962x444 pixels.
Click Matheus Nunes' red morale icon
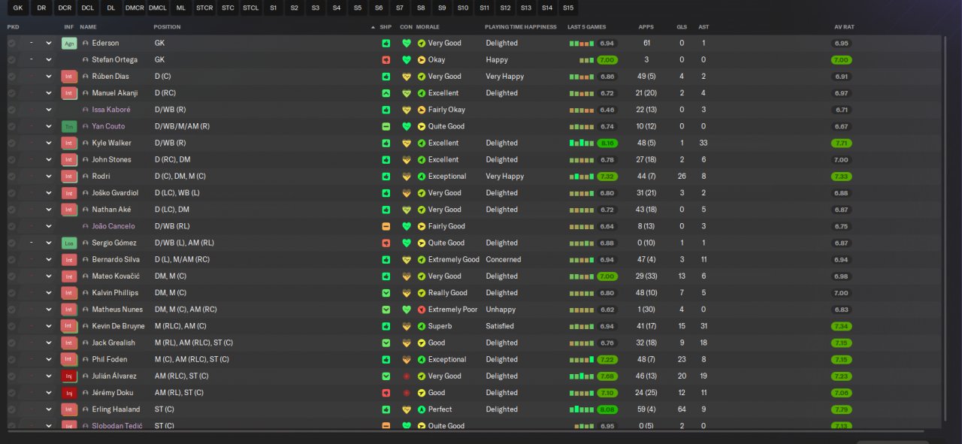pyautogui.click(x=422, y=310)
